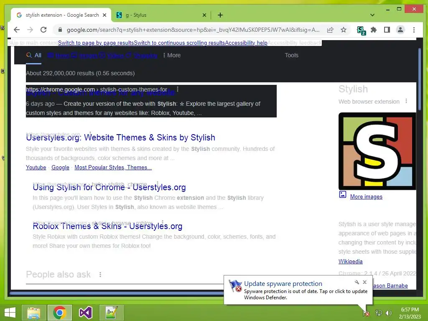Click the 'Update spyware protection' notification title
The width and height of the screenshot is (428, 321).
pyautogui.click(x=283, y=284)
